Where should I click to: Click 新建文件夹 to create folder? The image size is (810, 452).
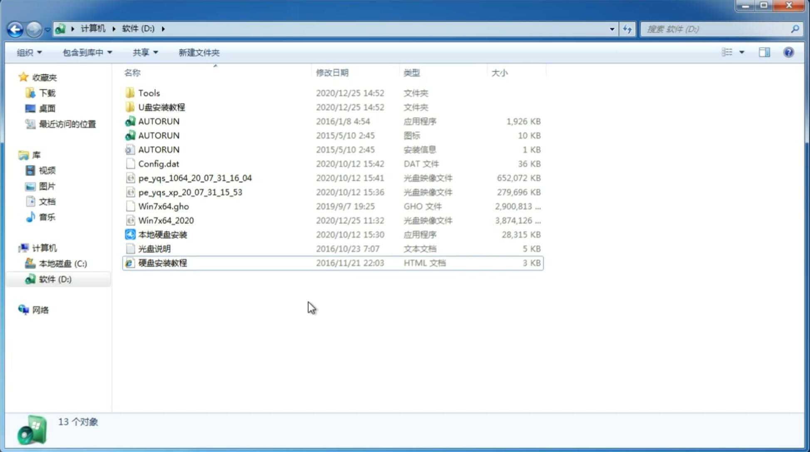[x=199, y=52]
